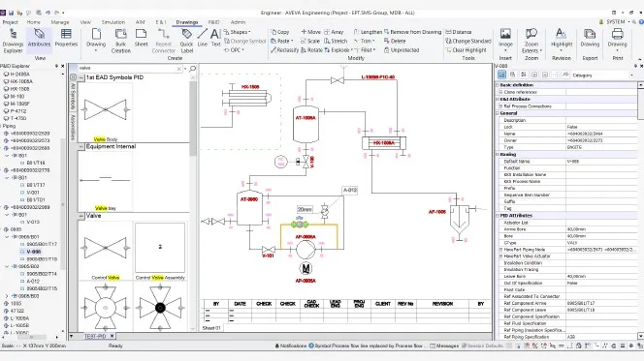Open Bulk Creation tool
644x361 pixels.
coord(120,41)
